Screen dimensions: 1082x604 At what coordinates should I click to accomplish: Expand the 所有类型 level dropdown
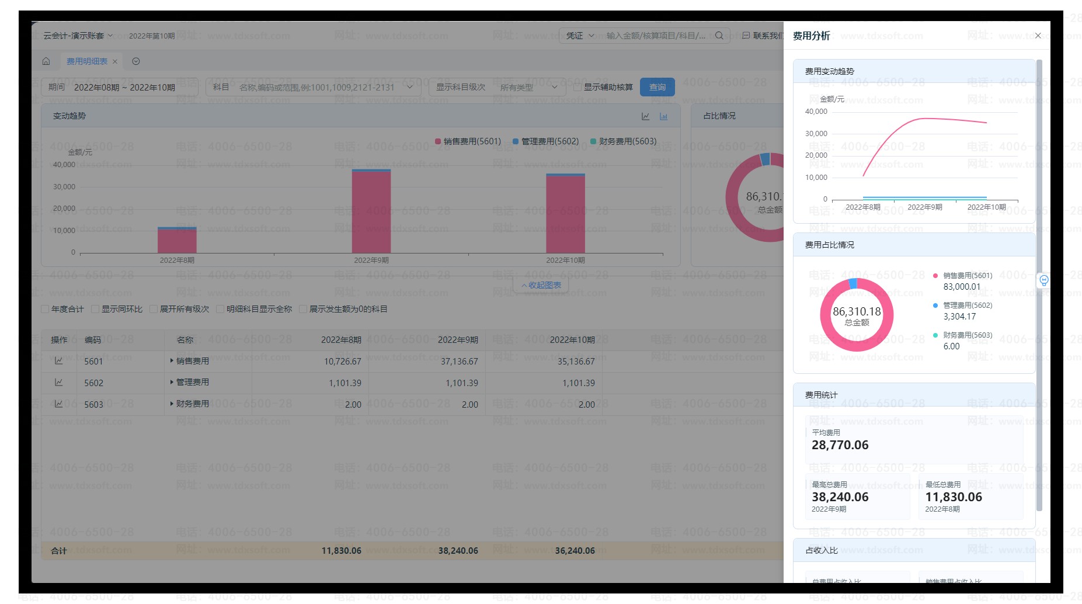click(528, 87)
